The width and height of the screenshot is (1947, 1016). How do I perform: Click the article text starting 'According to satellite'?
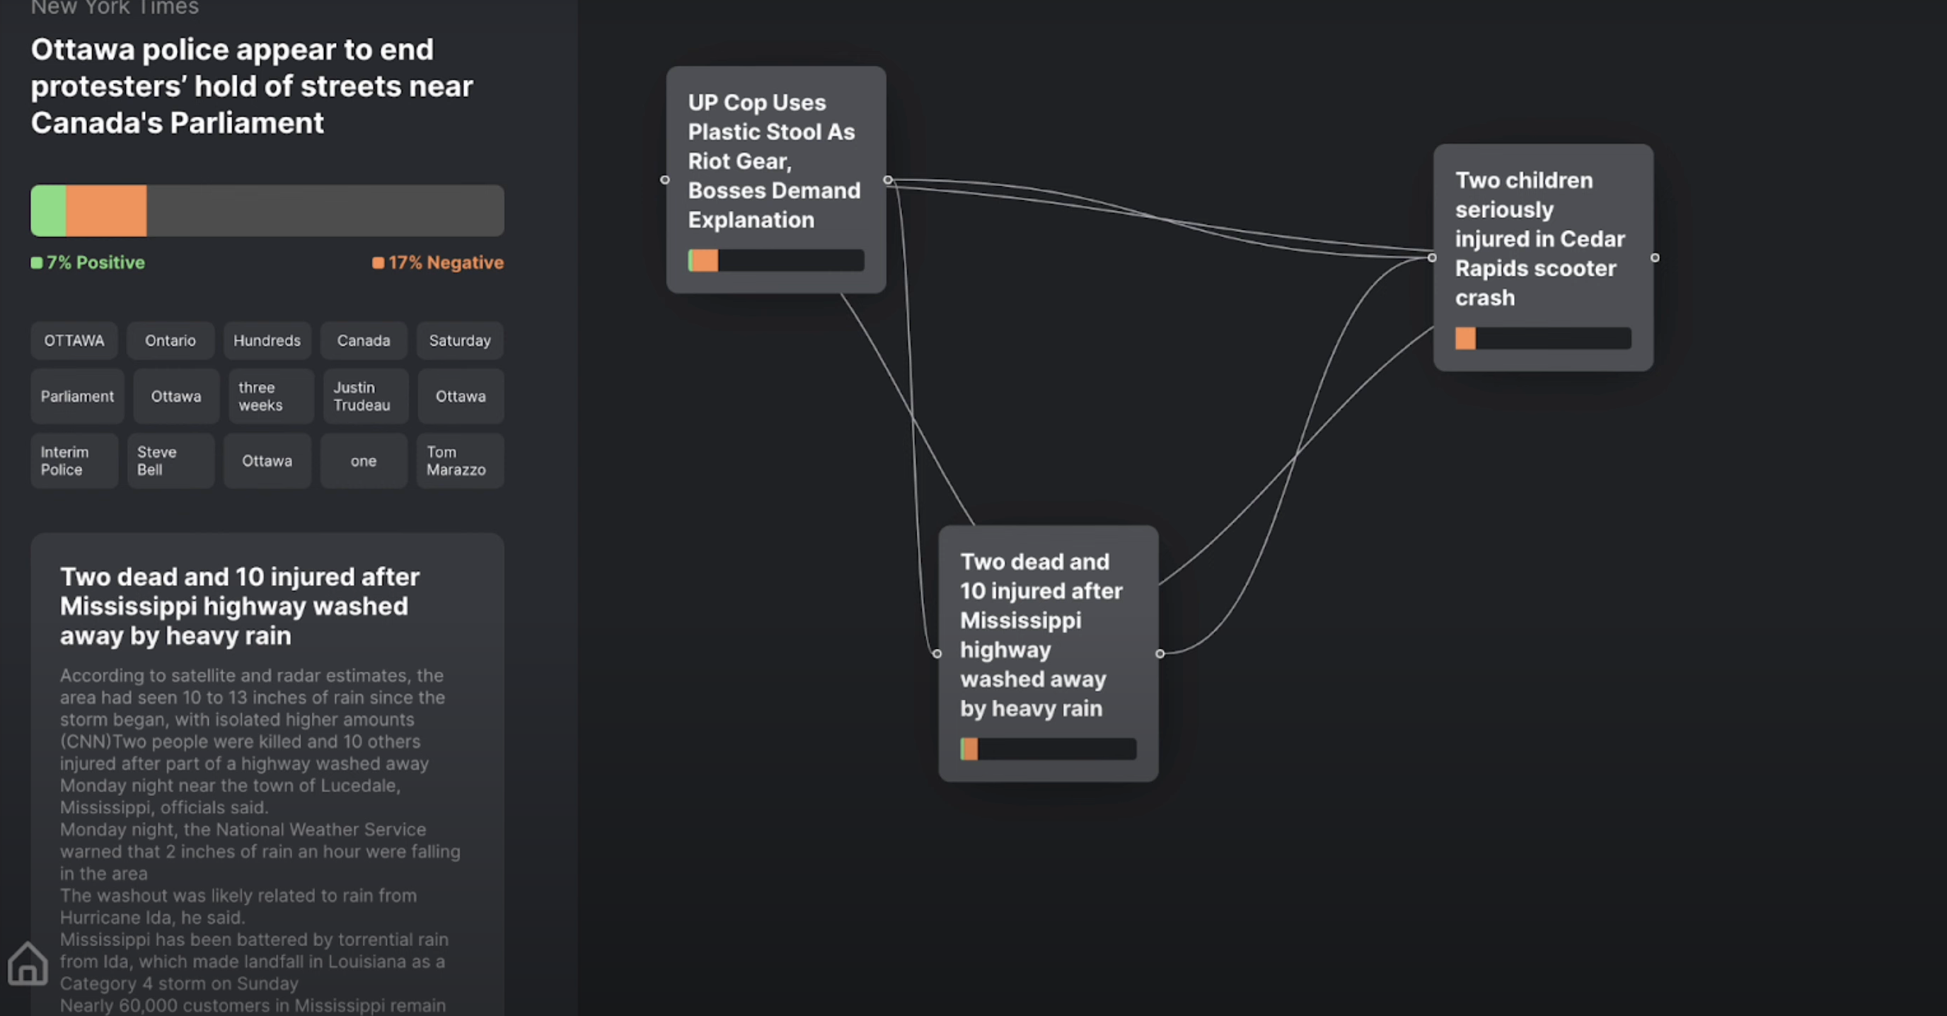click(260, 841)
